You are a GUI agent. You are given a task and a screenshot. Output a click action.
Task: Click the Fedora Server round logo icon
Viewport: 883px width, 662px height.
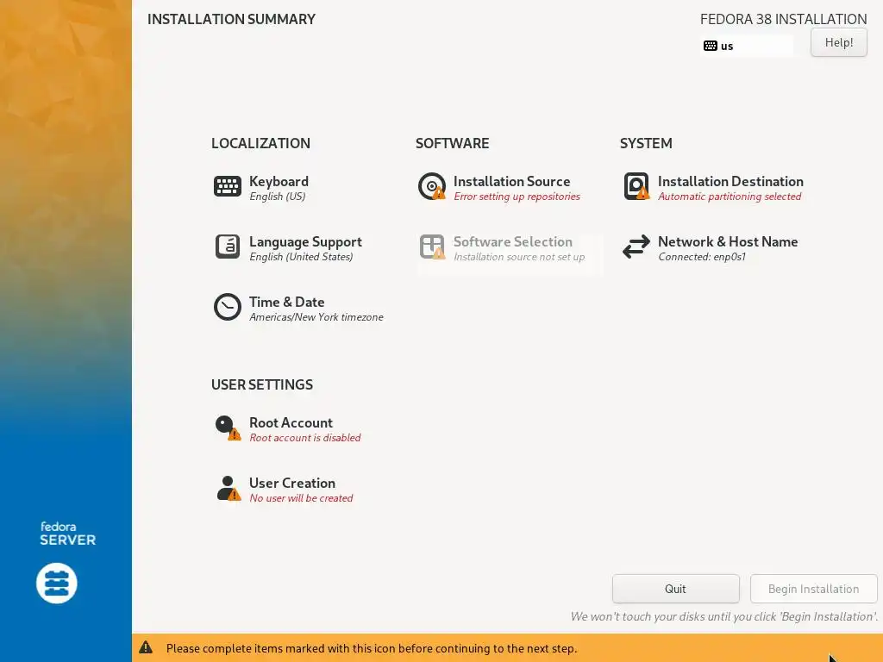coord(57,584)
